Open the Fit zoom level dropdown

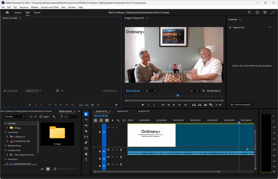151,91
